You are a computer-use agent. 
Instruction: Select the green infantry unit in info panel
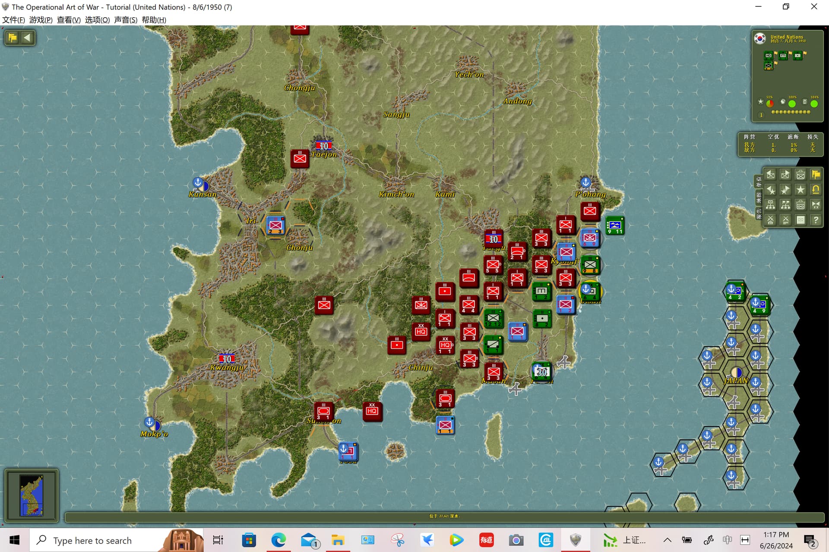tap(769, 66)
